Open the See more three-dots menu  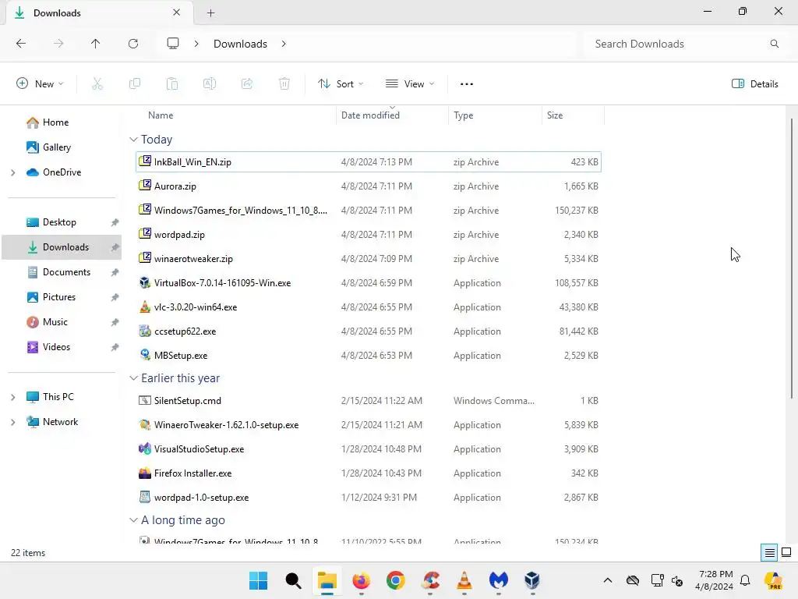click(467, 84)
